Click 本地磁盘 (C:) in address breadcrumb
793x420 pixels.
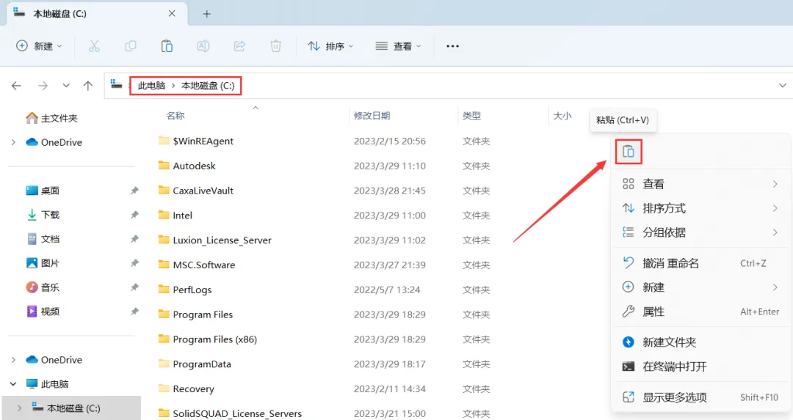[208, 86]
